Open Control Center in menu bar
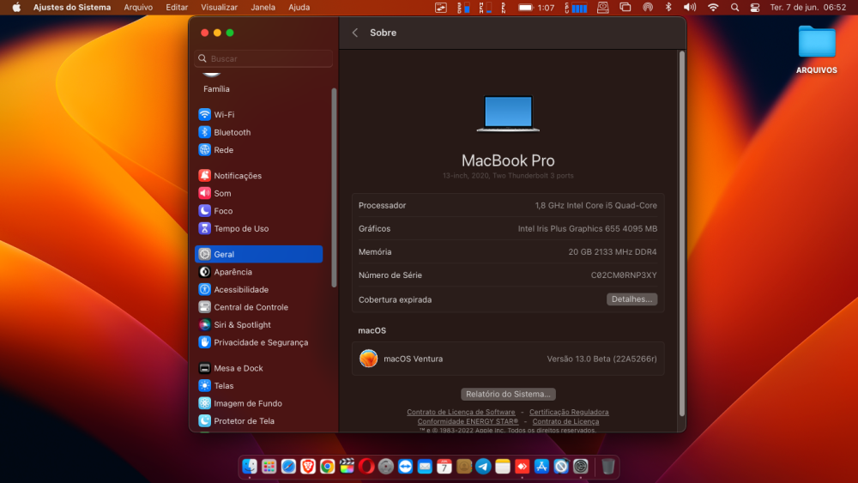This screenshot has width=858, height=483. click(754, 7)
